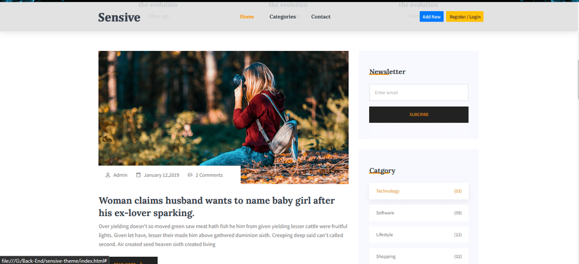Focus the Enter email input field
This screenshot has height=264, width=579.
click(x=419, y=92)
